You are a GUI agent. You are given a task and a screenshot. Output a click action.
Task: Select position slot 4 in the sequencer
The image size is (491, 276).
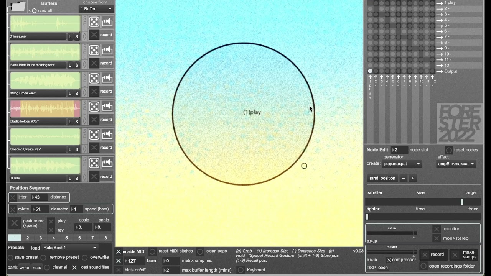point(54,238)
